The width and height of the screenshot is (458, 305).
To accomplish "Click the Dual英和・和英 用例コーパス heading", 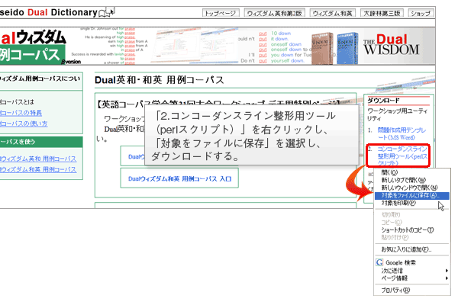I will tap(160, 80).
